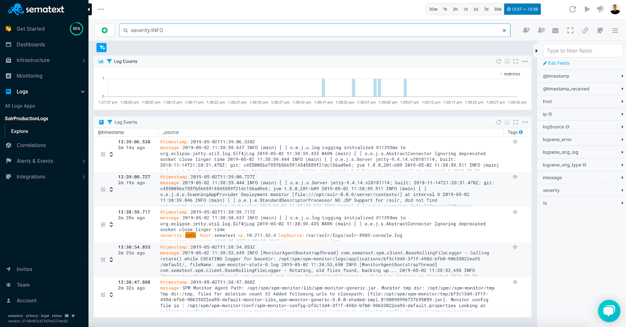Click the blue add filter button
This screenshot has width=626, height=327.
point(101,48)
